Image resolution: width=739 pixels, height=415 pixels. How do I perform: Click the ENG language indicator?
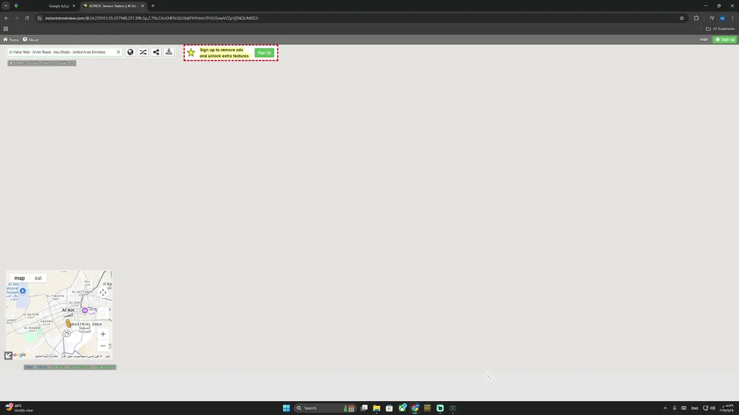[x=695, y=408]
